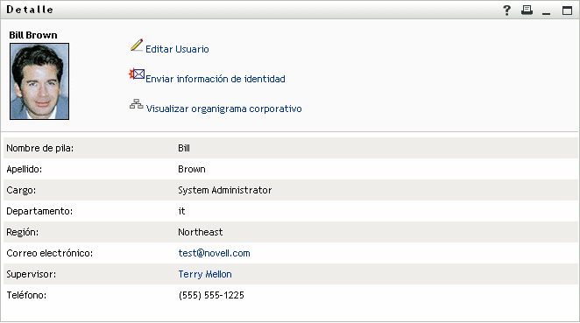Click the Detalle panel title
Screen dimensions: 580x323
tap(30, 10)
